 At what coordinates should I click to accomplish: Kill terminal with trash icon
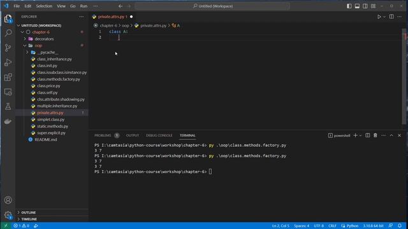[375, 135]
